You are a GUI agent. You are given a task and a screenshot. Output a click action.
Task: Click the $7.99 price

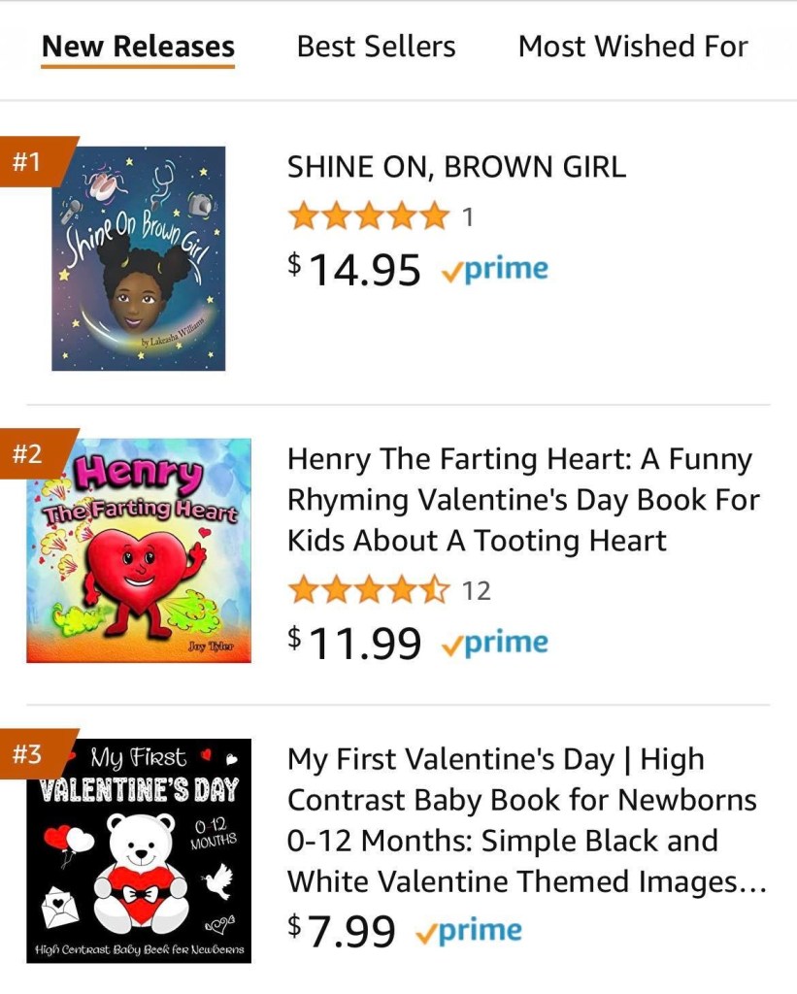click(x=342, y=932)
